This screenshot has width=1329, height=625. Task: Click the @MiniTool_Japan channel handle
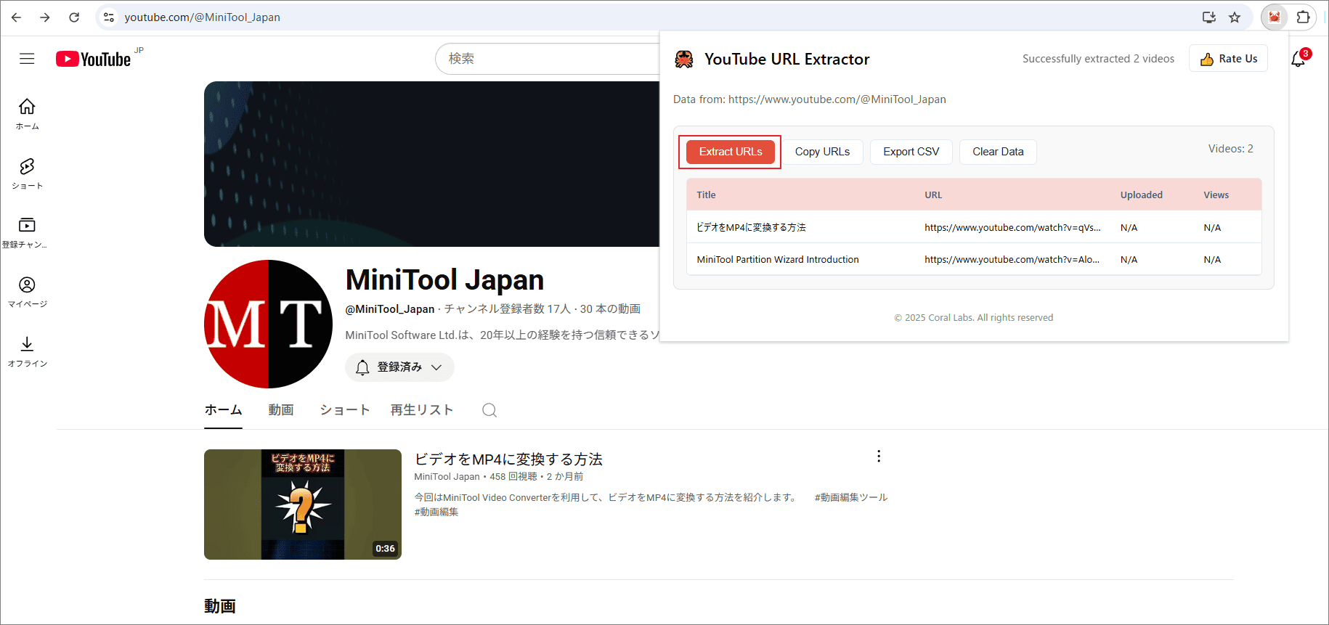coord(390,309)
